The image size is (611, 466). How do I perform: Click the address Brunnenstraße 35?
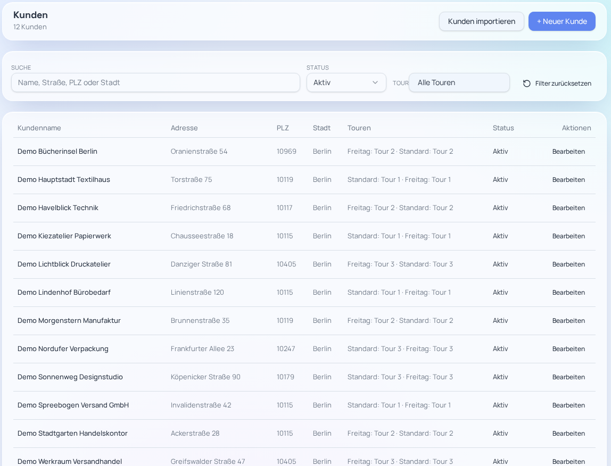(x=200, y=320)
